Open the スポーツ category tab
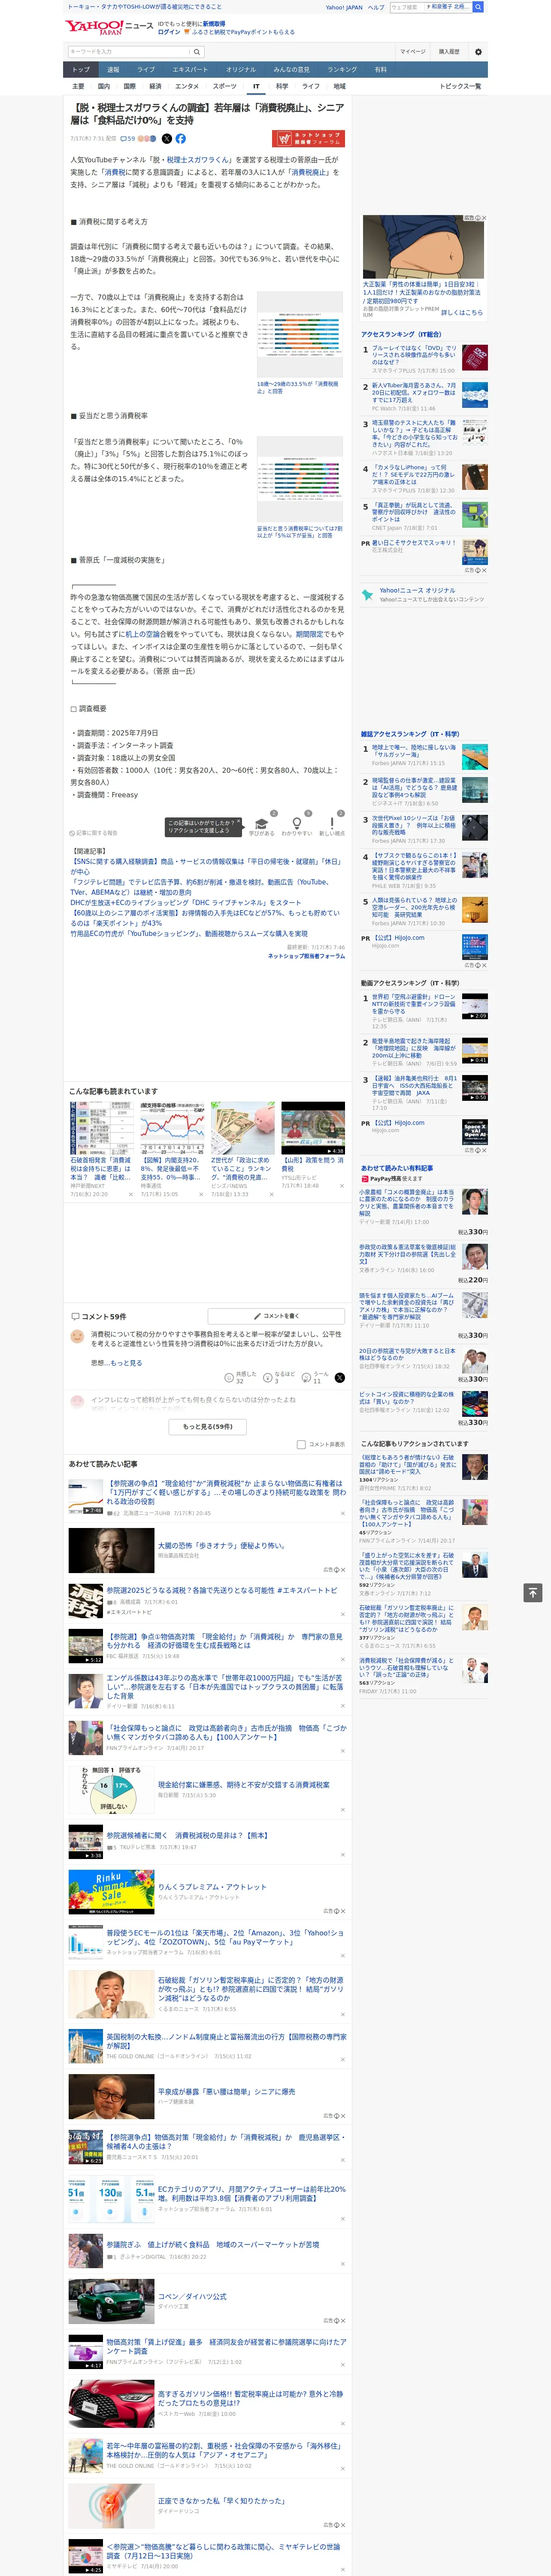 point(225,86)
